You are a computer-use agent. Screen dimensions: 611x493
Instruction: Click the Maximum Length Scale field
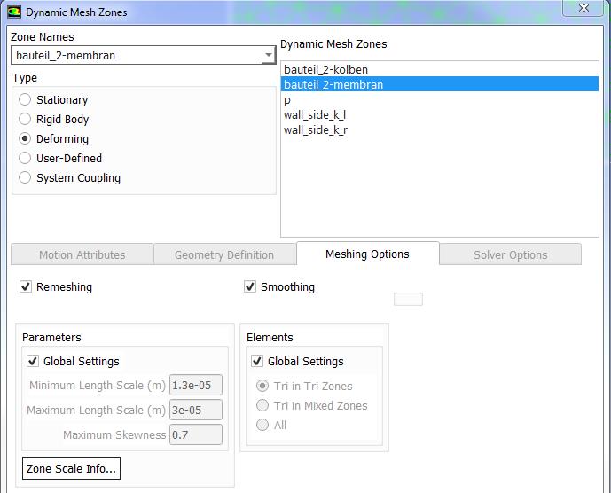click(196, 410)
